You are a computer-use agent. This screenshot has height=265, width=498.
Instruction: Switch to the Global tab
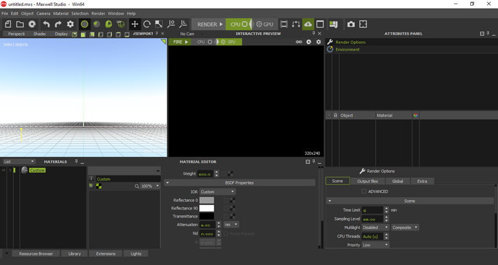(397, 181)
